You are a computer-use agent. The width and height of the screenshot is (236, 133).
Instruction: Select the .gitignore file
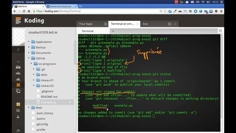(47, 91)
